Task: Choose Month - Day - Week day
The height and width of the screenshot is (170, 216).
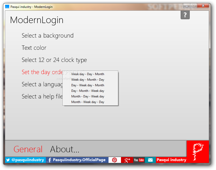Action: 90,96
